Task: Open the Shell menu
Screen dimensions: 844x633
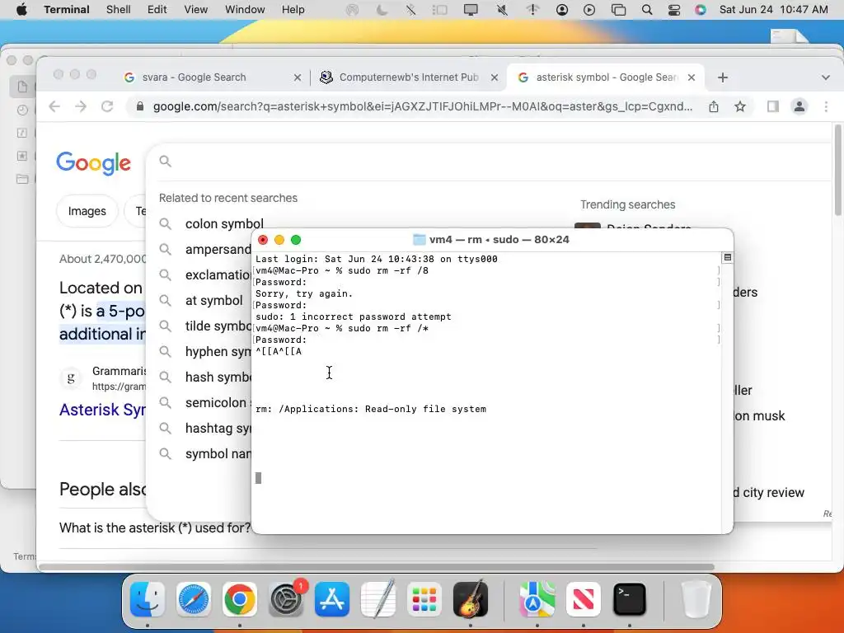Action: pyautogui.click(x=118, y=9)
